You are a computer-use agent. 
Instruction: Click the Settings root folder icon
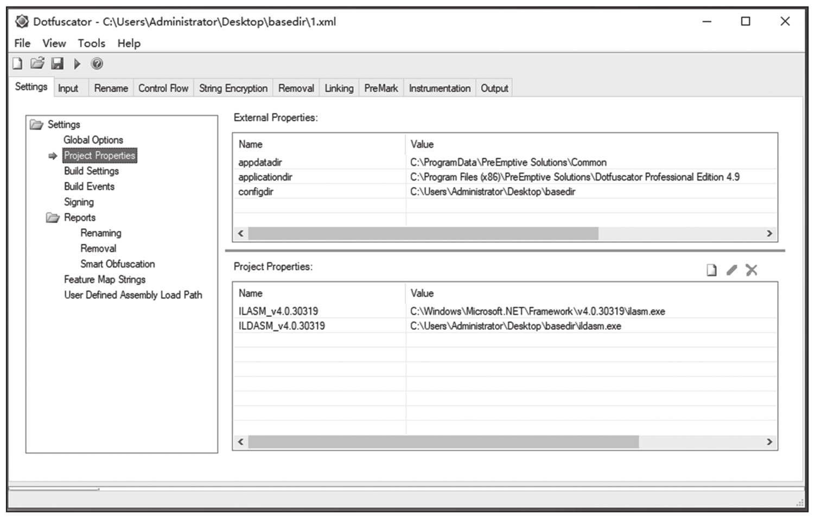coord(36,125)
